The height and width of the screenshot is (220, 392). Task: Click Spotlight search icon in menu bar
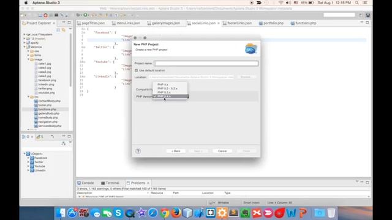pos(356,2)
